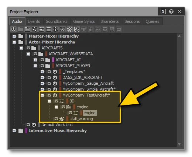
Task: Click the work unit icon of DA62_SDK_AIRCRAFT
Action: pos(55,77)
